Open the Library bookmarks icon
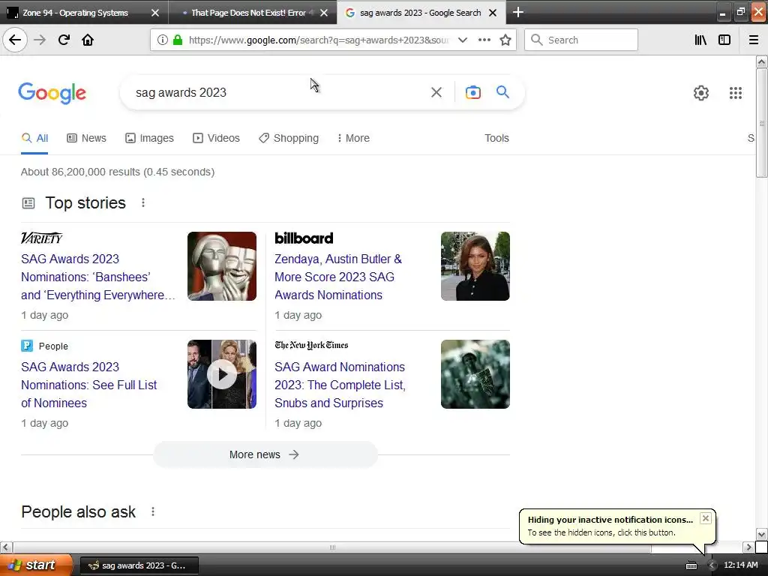 700,40
